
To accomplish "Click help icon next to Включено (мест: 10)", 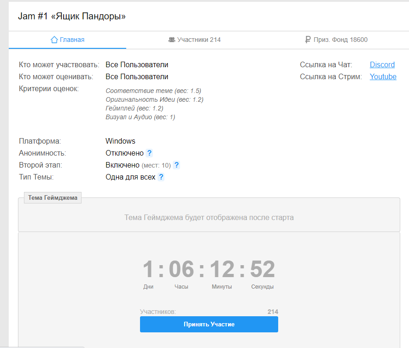I will pos(176,165).
